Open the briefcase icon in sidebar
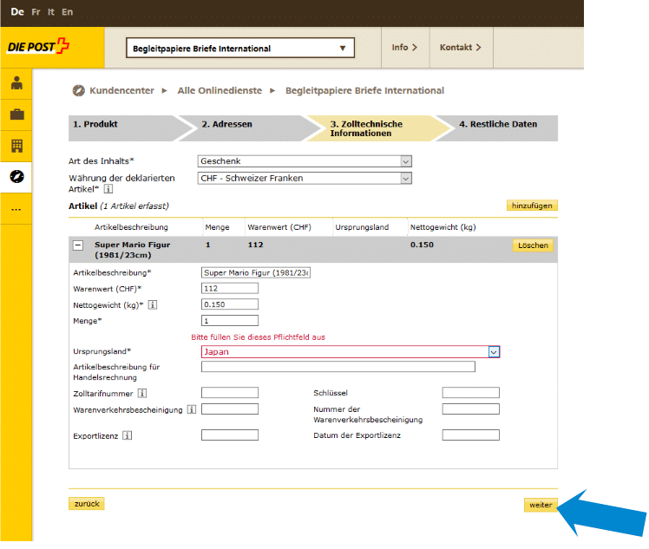649x549 pixels. (16, 114)
